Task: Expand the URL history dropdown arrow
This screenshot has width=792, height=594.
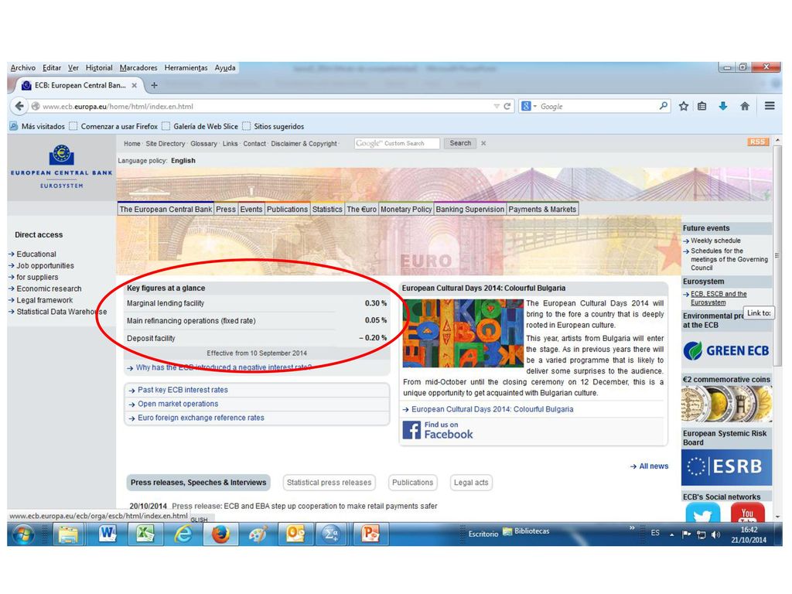Action: coord(497,106)
